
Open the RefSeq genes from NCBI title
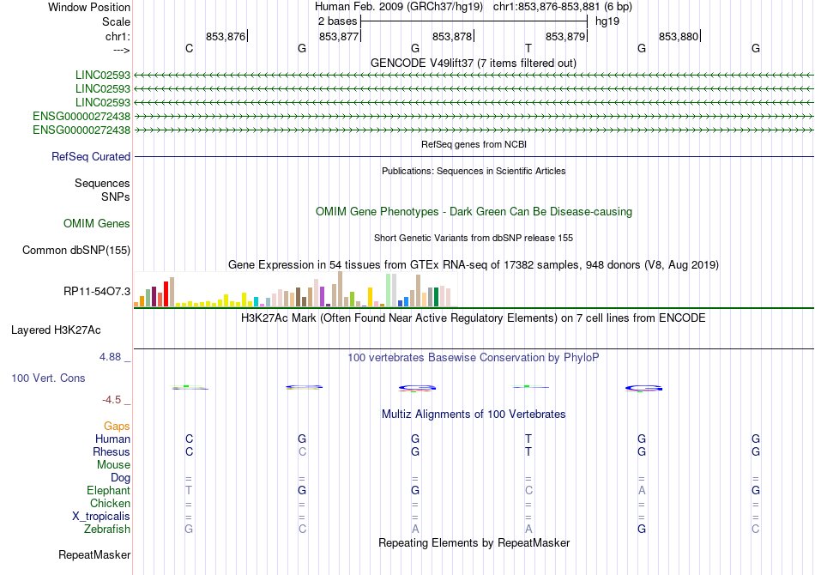pyautogui.click(x=474, y=144)
